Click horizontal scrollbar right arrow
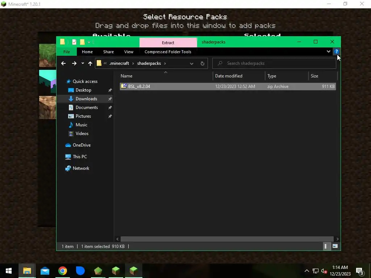This screenshot has height=278, width=371. 337,239
